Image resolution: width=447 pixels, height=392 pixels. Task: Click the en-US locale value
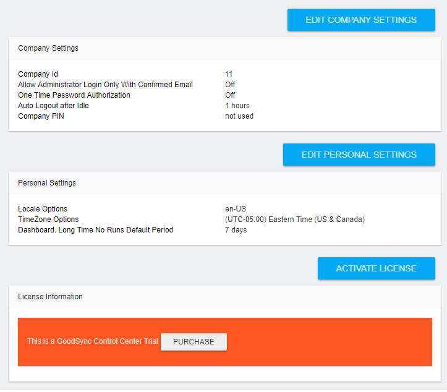click(236, 209)
